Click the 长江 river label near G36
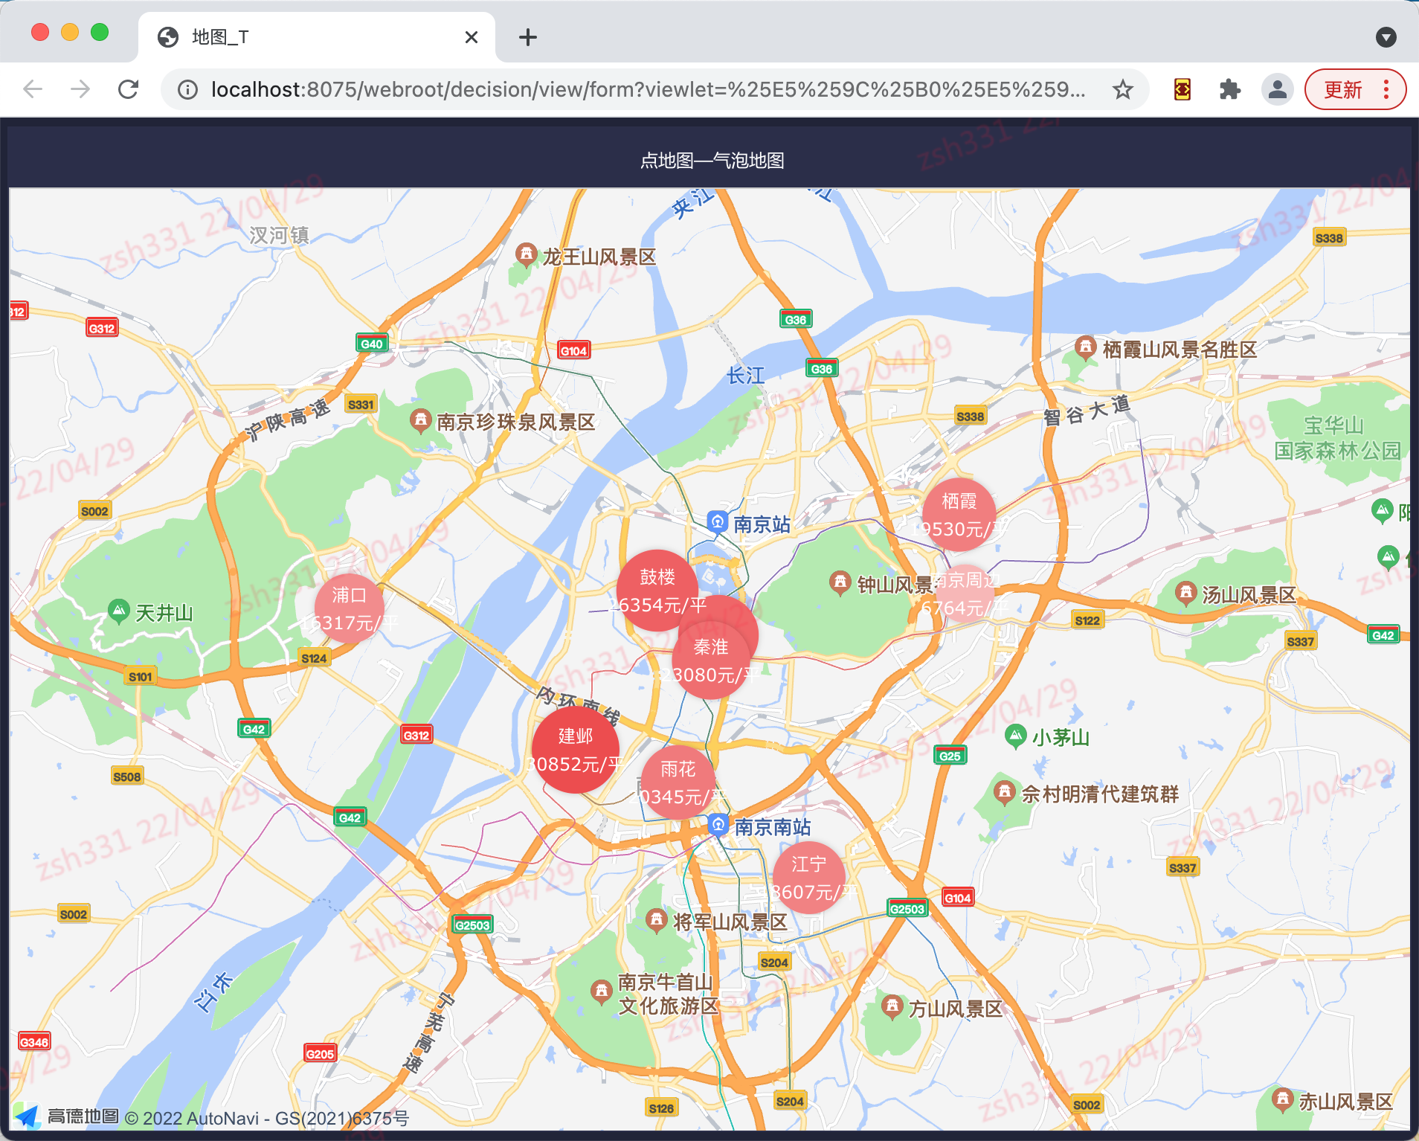1419x1141 pixels. pyautogui.click(x=745, y=376)
